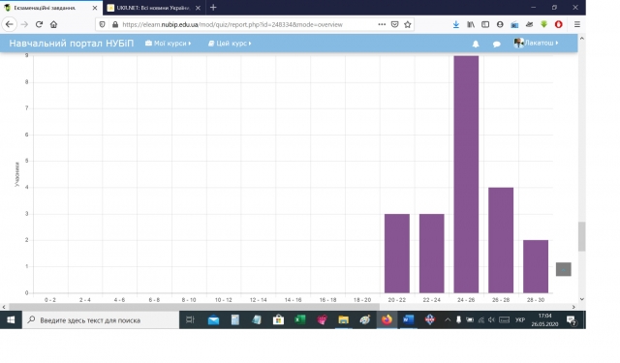Open Excel from the taskbar
The width and height of the screenshot is (620, 363).
click(x=300, y=320)
